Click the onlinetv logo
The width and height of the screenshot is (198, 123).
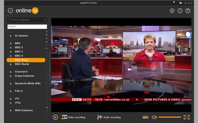27,10
